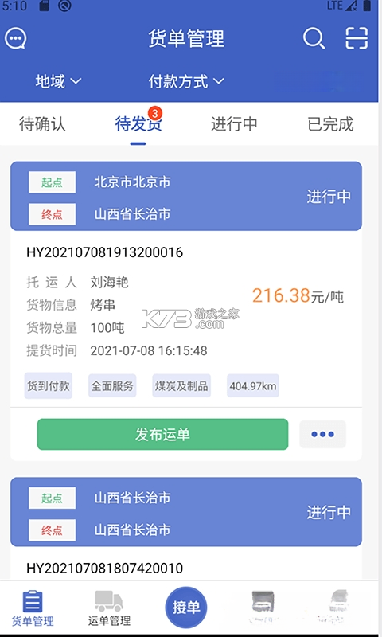The width and height of the screenshot is (382, 637).
Task: Open the QR scan icon
Action: click(357, 38)
